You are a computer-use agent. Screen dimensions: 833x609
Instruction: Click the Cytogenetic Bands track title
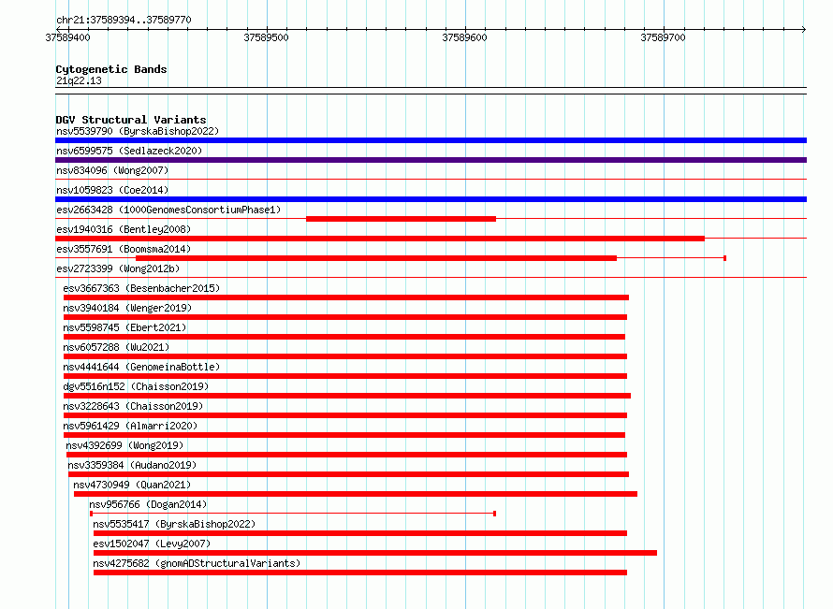[111, 69]
